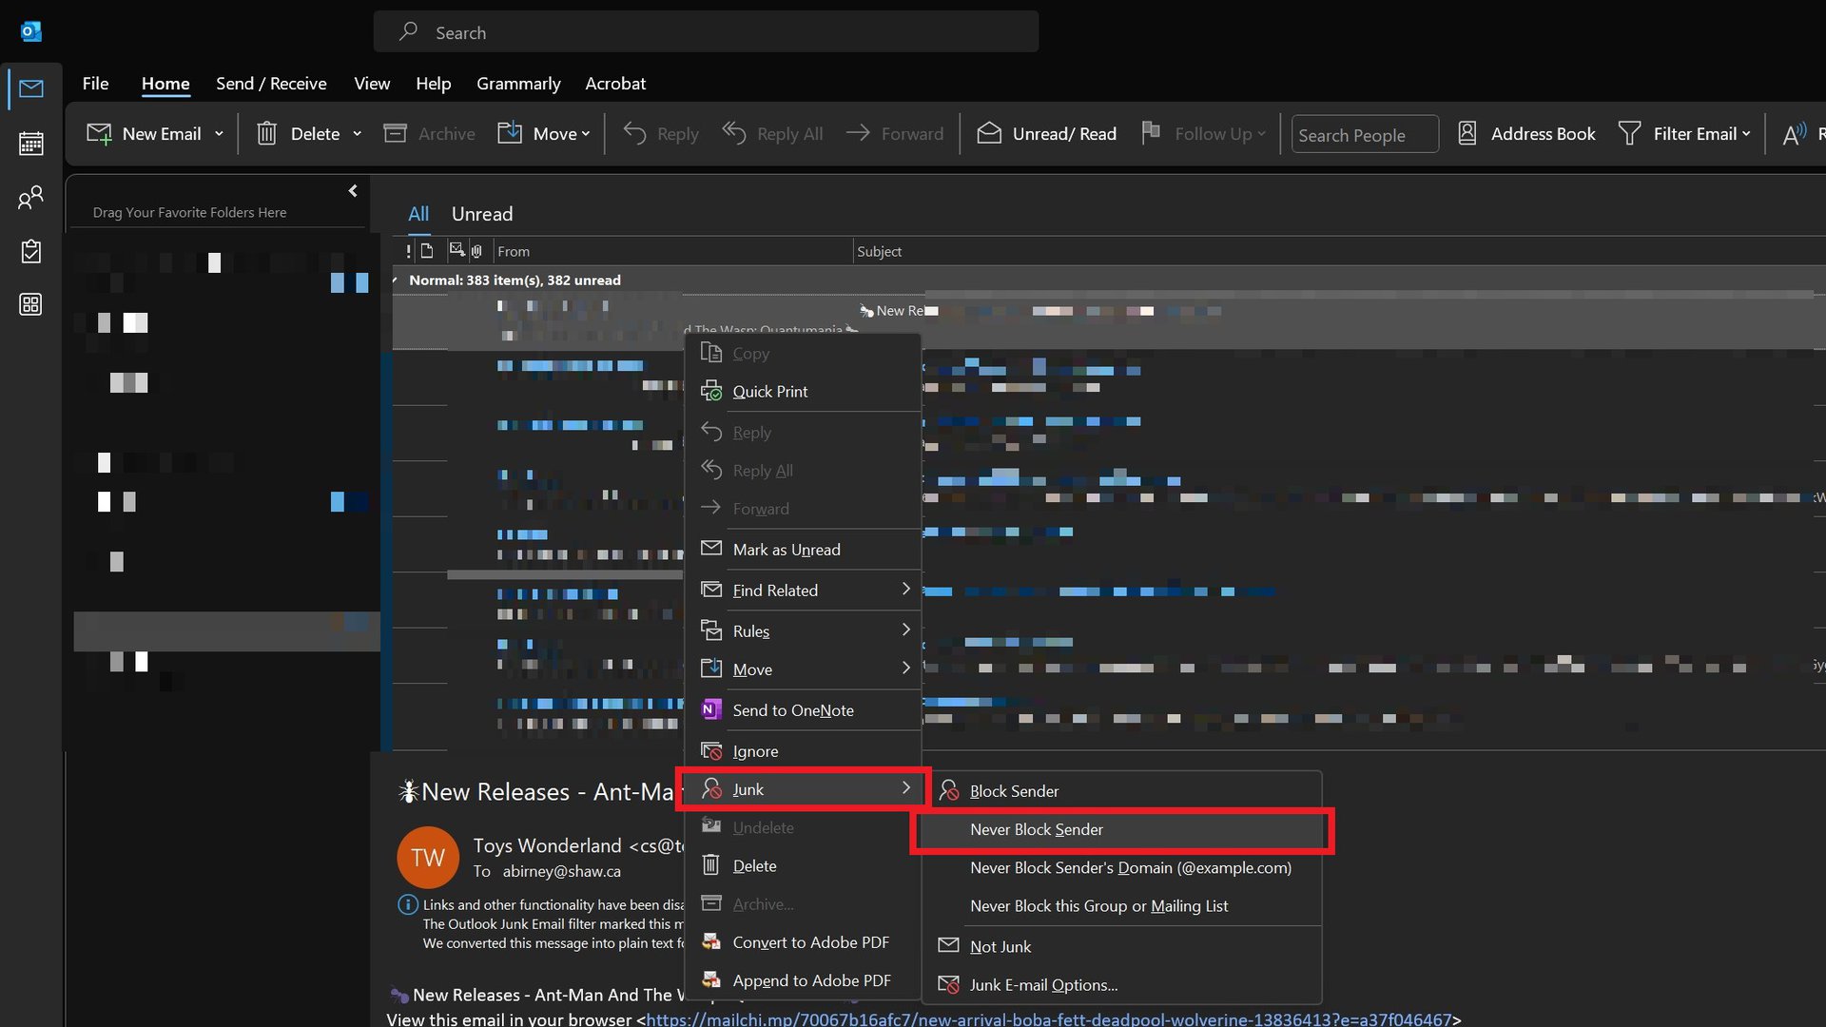Open the View ribbon tab
The width and height of the screenshot is (1826, 1027).
pyautogui.click(x=372, y=84)
